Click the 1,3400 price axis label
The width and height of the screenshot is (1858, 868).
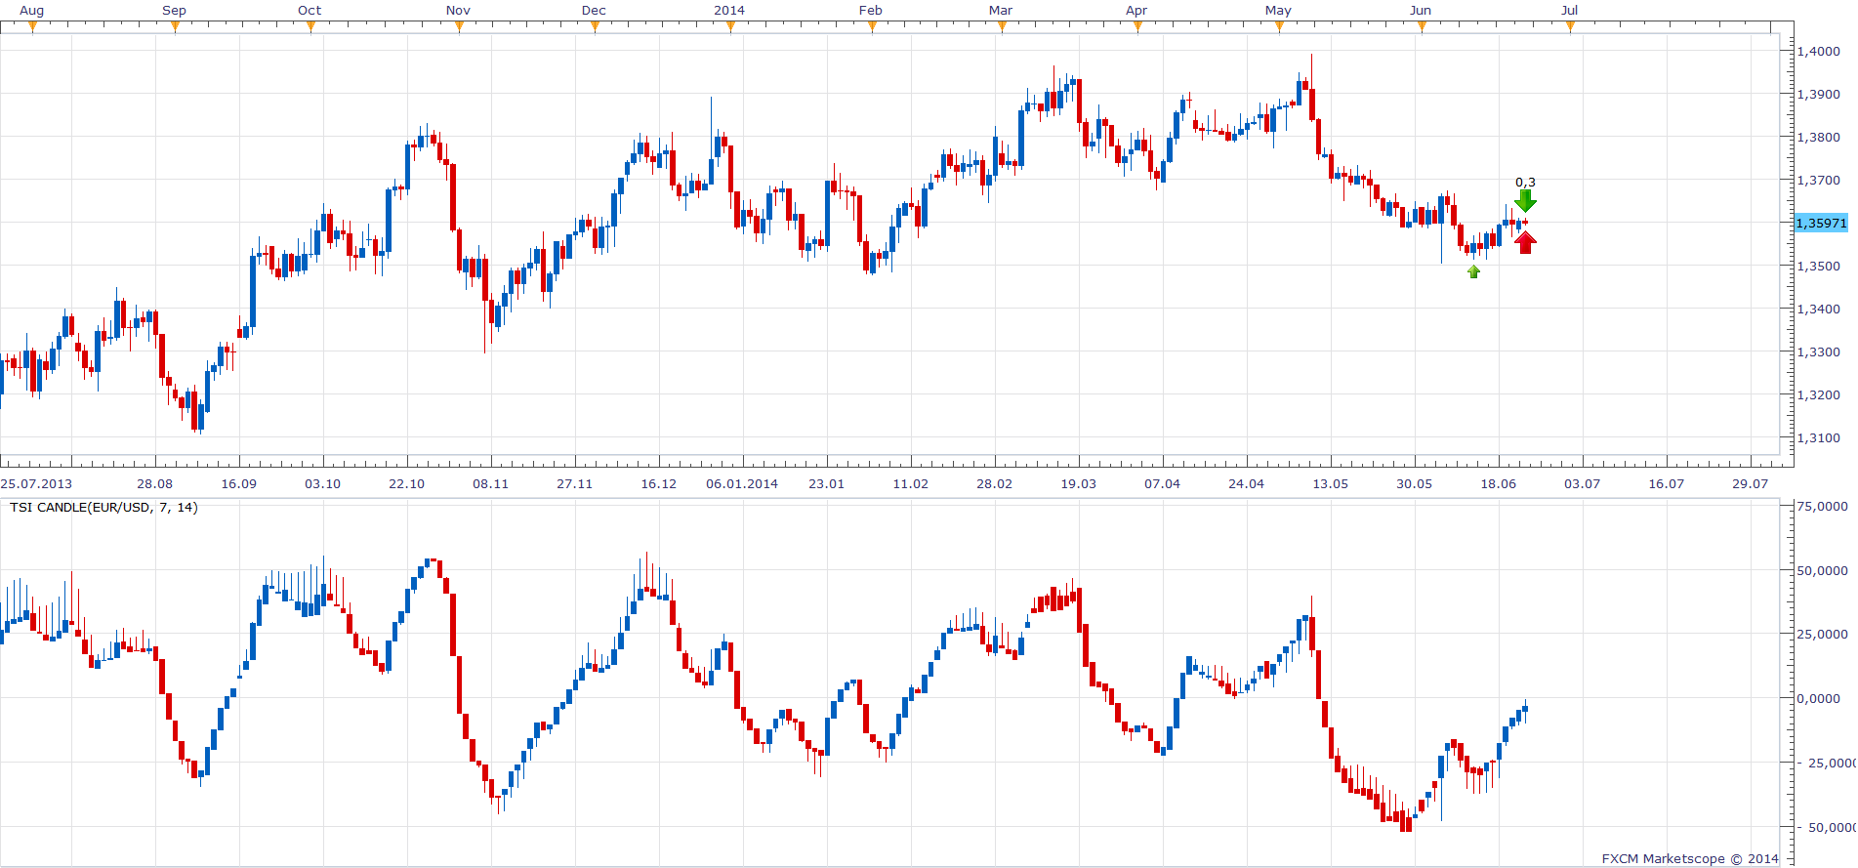coord(1819,309)
